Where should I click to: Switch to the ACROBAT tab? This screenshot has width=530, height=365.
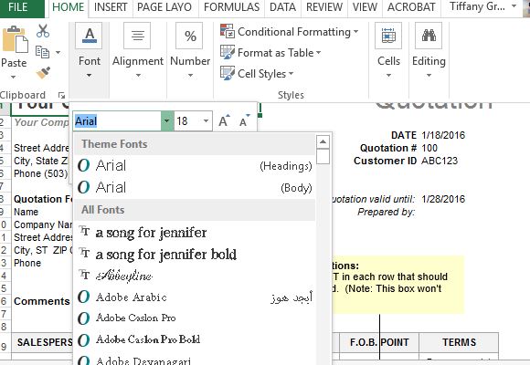click(x=411, y=7)
